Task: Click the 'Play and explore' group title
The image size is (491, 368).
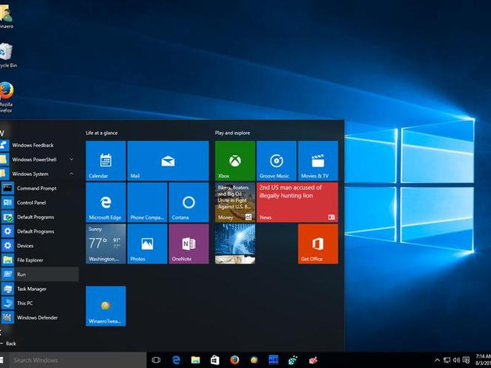Action: [233, 132]
